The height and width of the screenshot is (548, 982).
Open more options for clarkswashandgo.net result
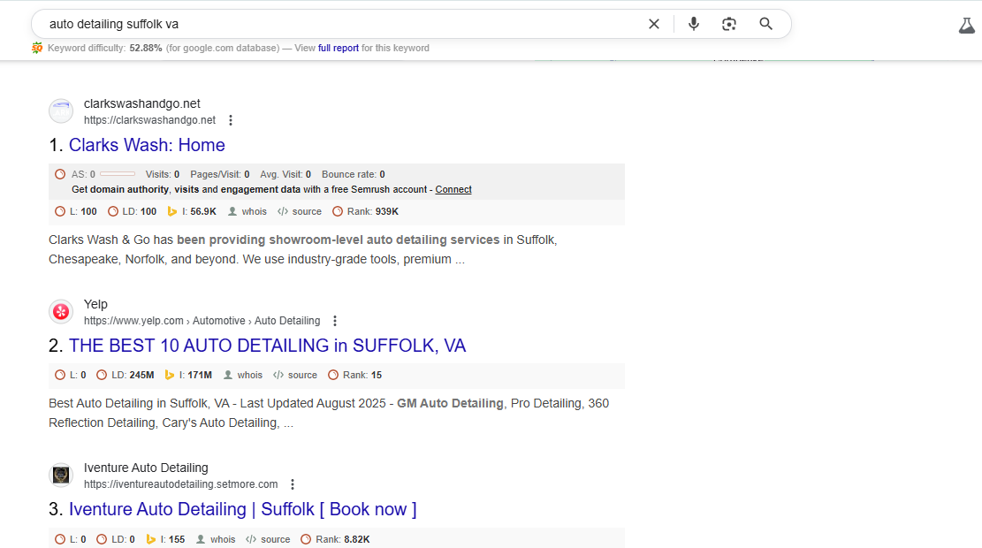click(231, 120)
